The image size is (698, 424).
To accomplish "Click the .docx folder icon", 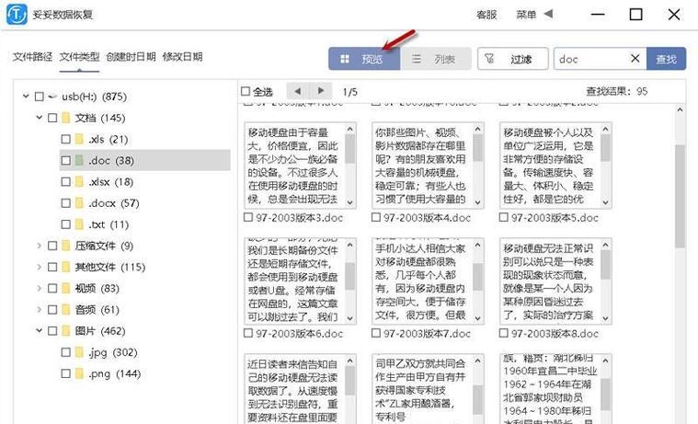I will pyautogui.click(x=79, y=203).
